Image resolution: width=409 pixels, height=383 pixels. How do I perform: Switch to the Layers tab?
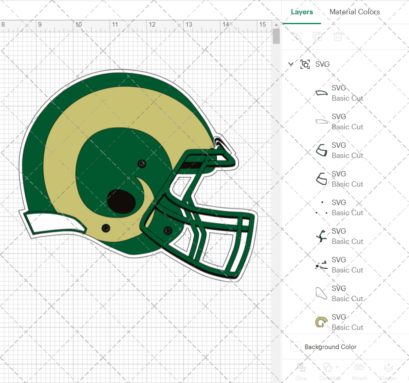point(302,12)
